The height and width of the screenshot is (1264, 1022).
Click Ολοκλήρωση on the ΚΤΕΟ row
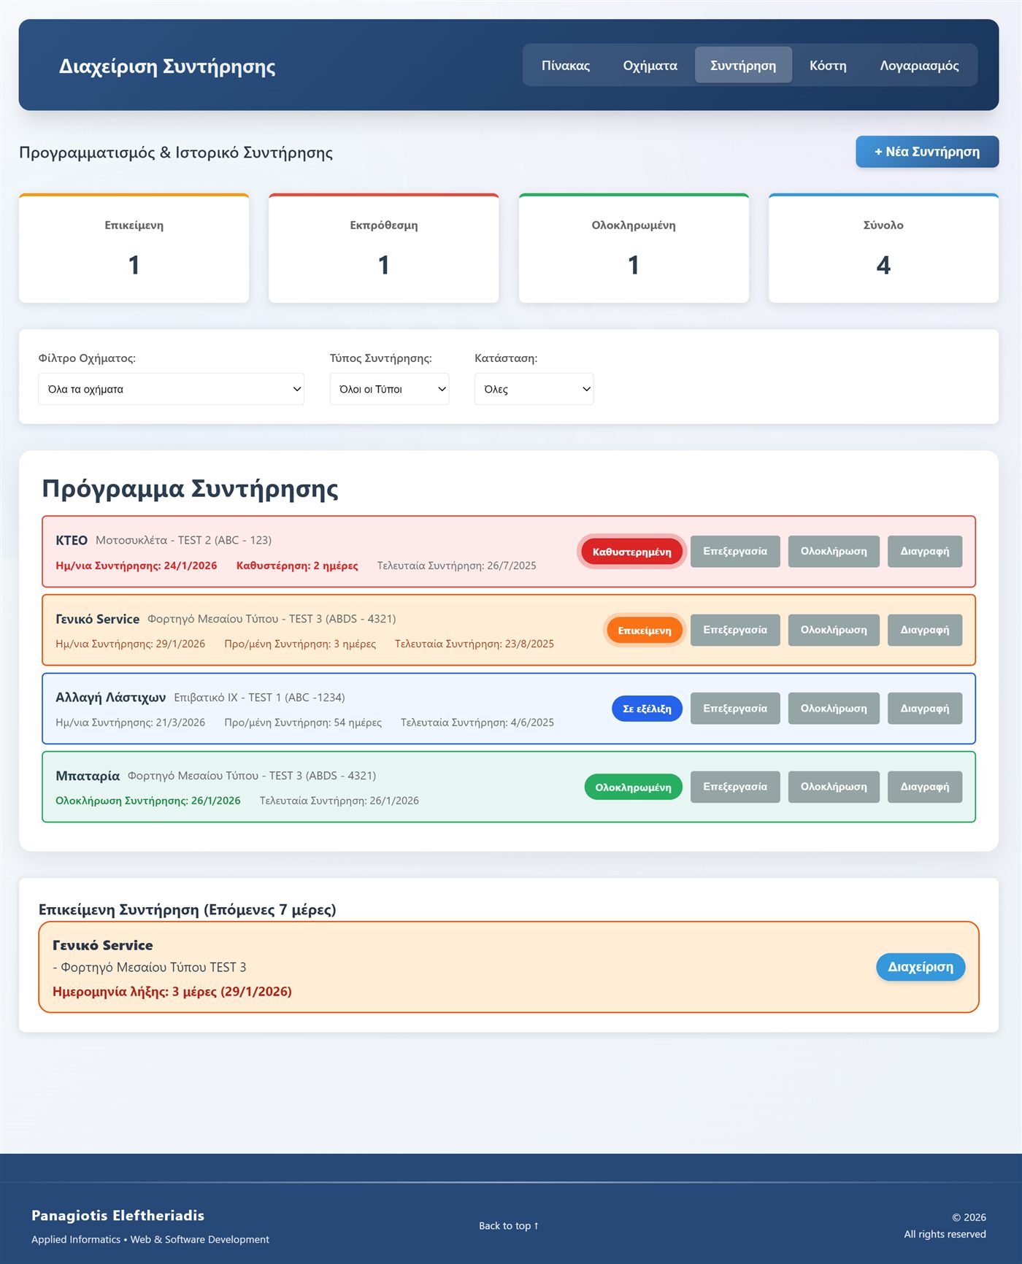pos(834,551)
